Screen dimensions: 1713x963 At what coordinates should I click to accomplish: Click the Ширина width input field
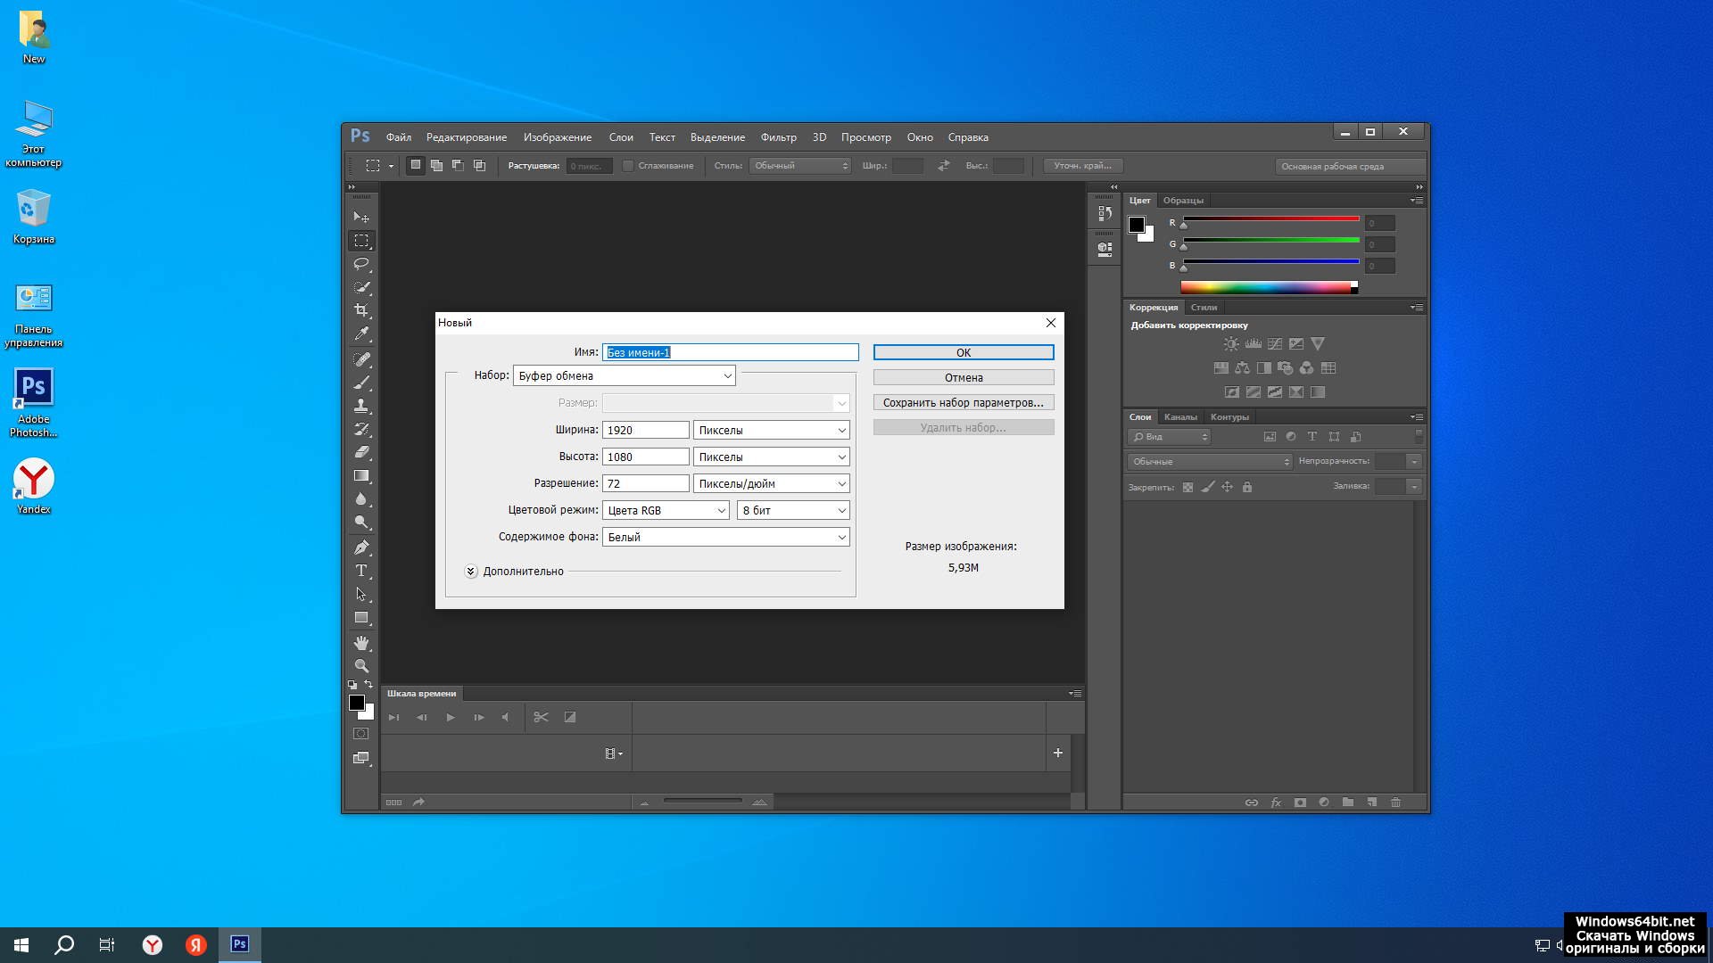[645, 430]
